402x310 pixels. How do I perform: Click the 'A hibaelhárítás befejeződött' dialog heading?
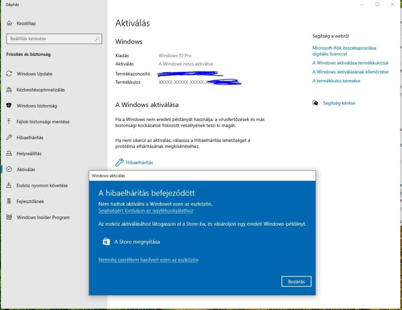pos(147,193)
